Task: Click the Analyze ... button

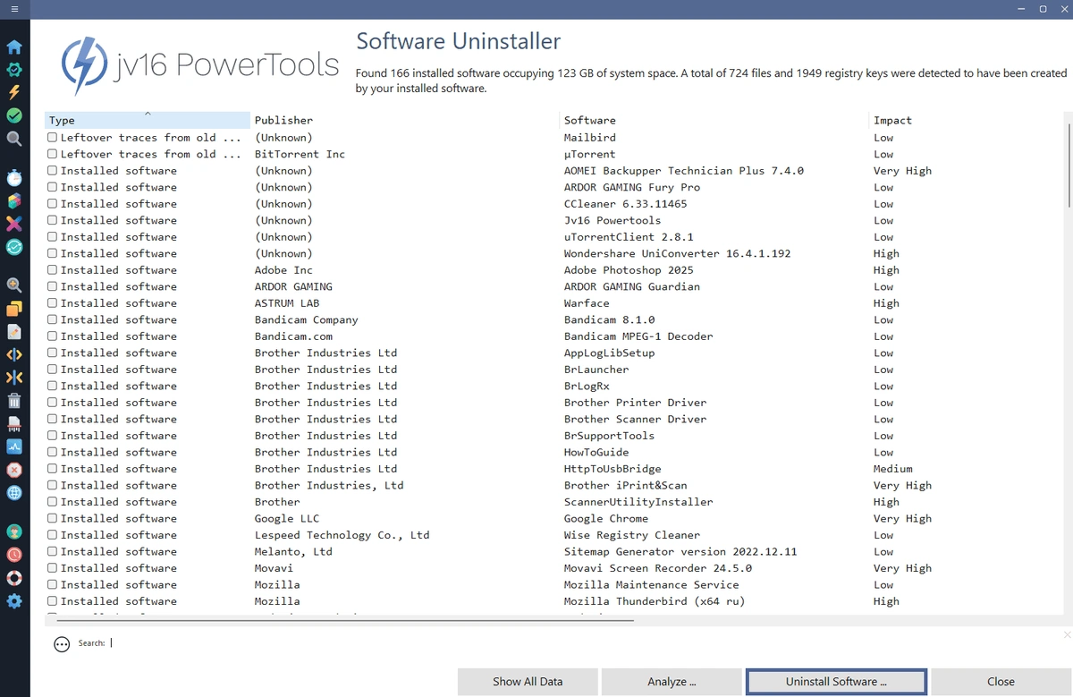Action: click(x=672, y=682)
